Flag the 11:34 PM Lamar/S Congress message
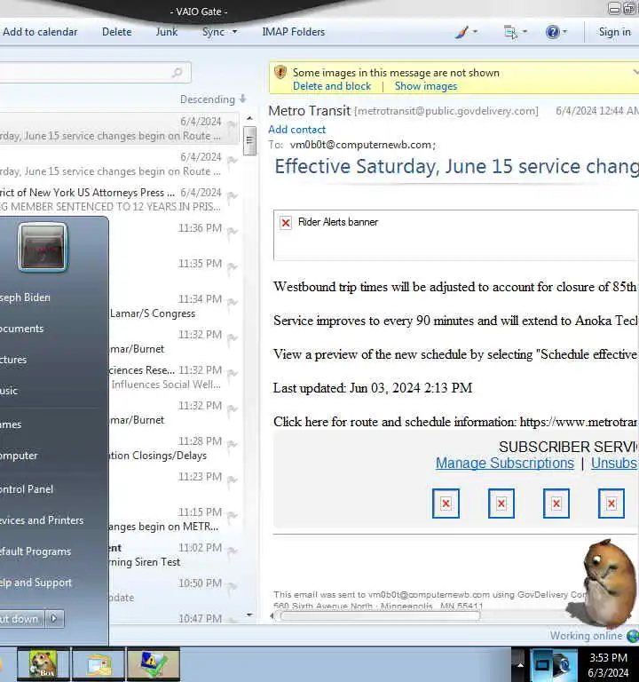The image size is (639, 682). pyautogui.click(x=233, y=302)
